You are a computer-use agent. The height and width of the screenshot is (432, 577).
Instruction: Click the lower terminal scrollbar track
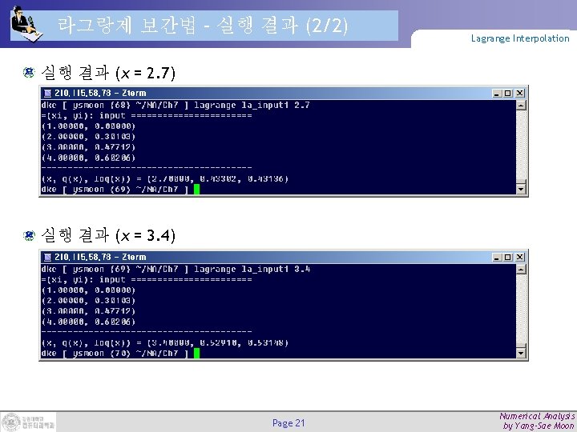521,310
